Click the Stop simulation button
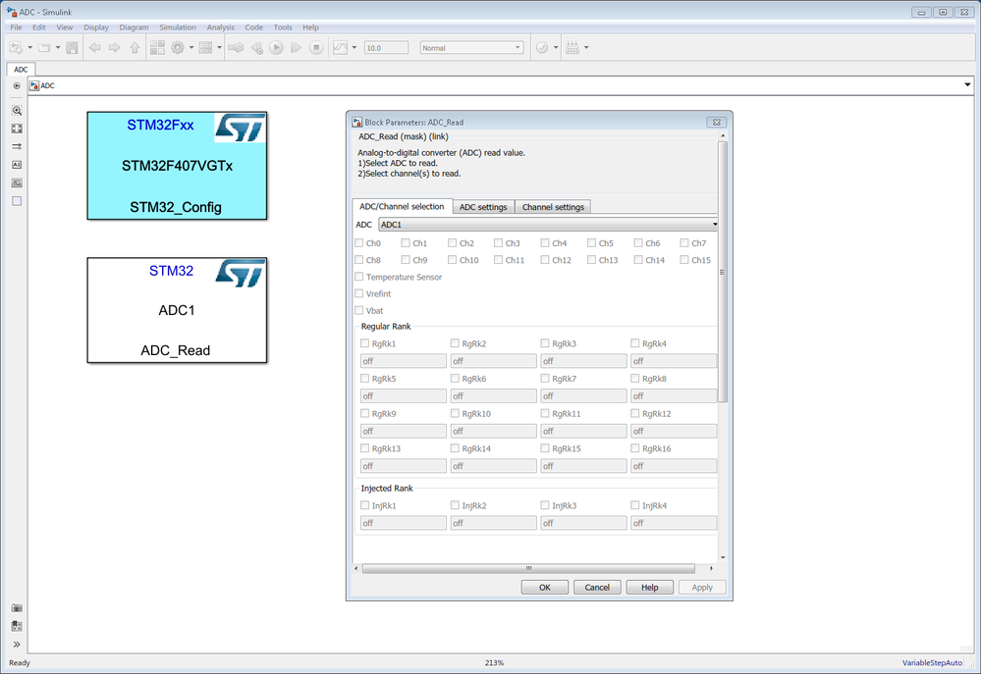 click(316, 47)
